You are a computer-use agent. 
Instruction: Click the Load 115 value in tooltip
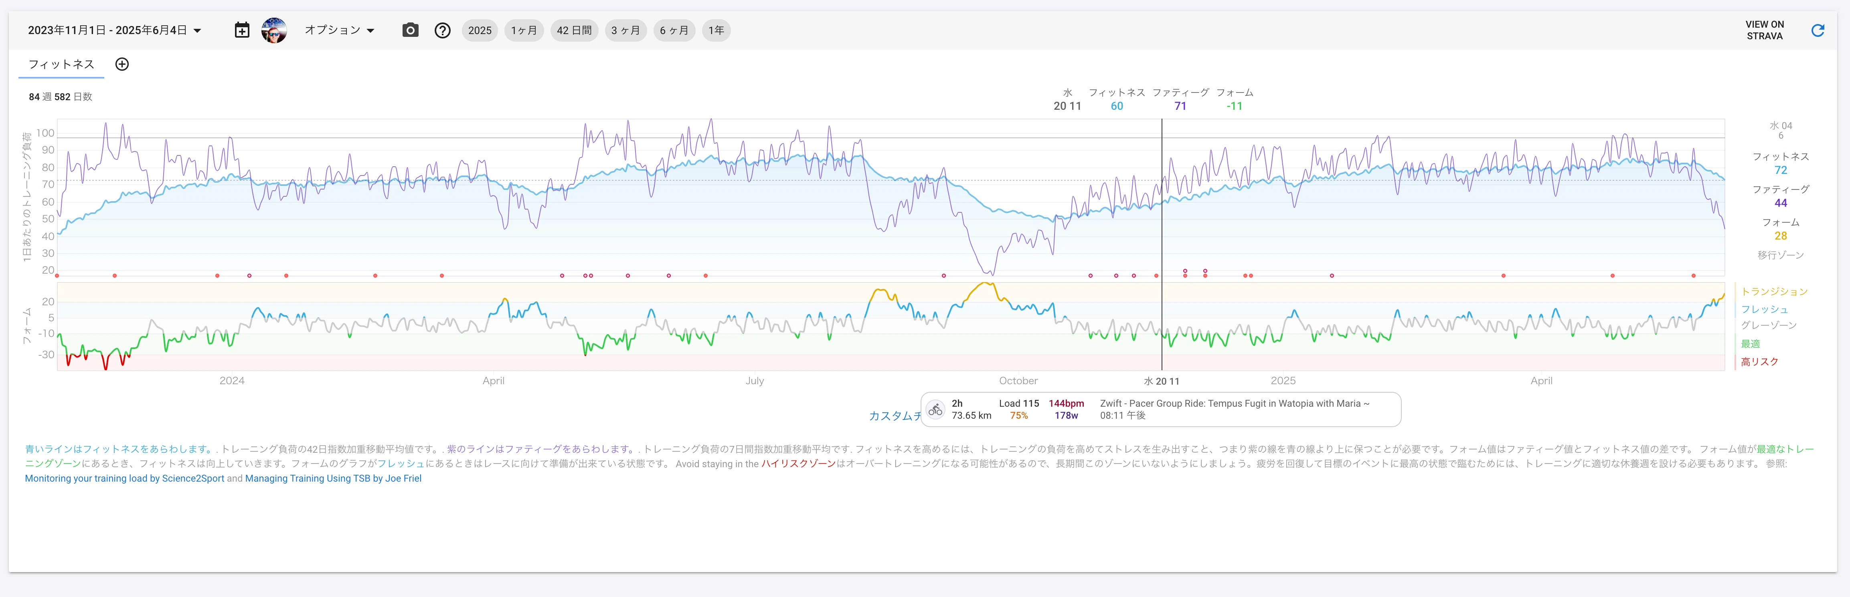coord(1018,403)
